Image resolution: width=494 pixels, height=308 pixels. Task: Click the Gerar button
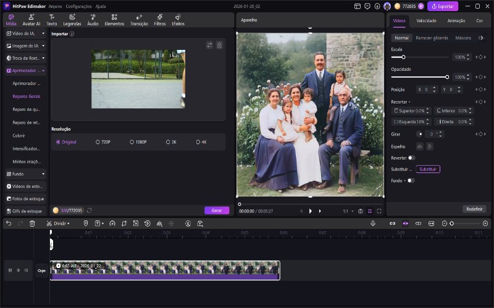[x=217, y=210]
